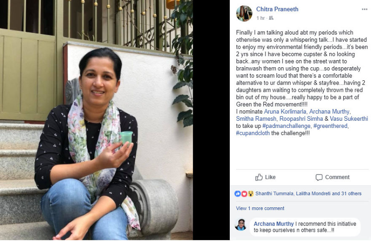The width and height of the screenshot is (371, 241).
Task: Click the friends audience icon beside 1 hr
Action: pyautogui.click(x=271, y=18)
